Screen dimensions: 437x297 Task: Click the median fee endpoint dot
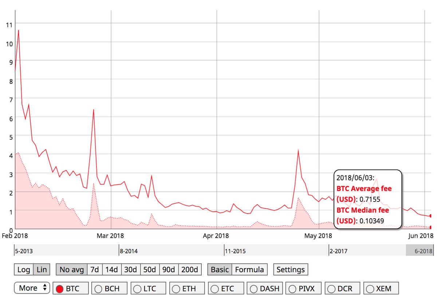(x=431, y=227)
